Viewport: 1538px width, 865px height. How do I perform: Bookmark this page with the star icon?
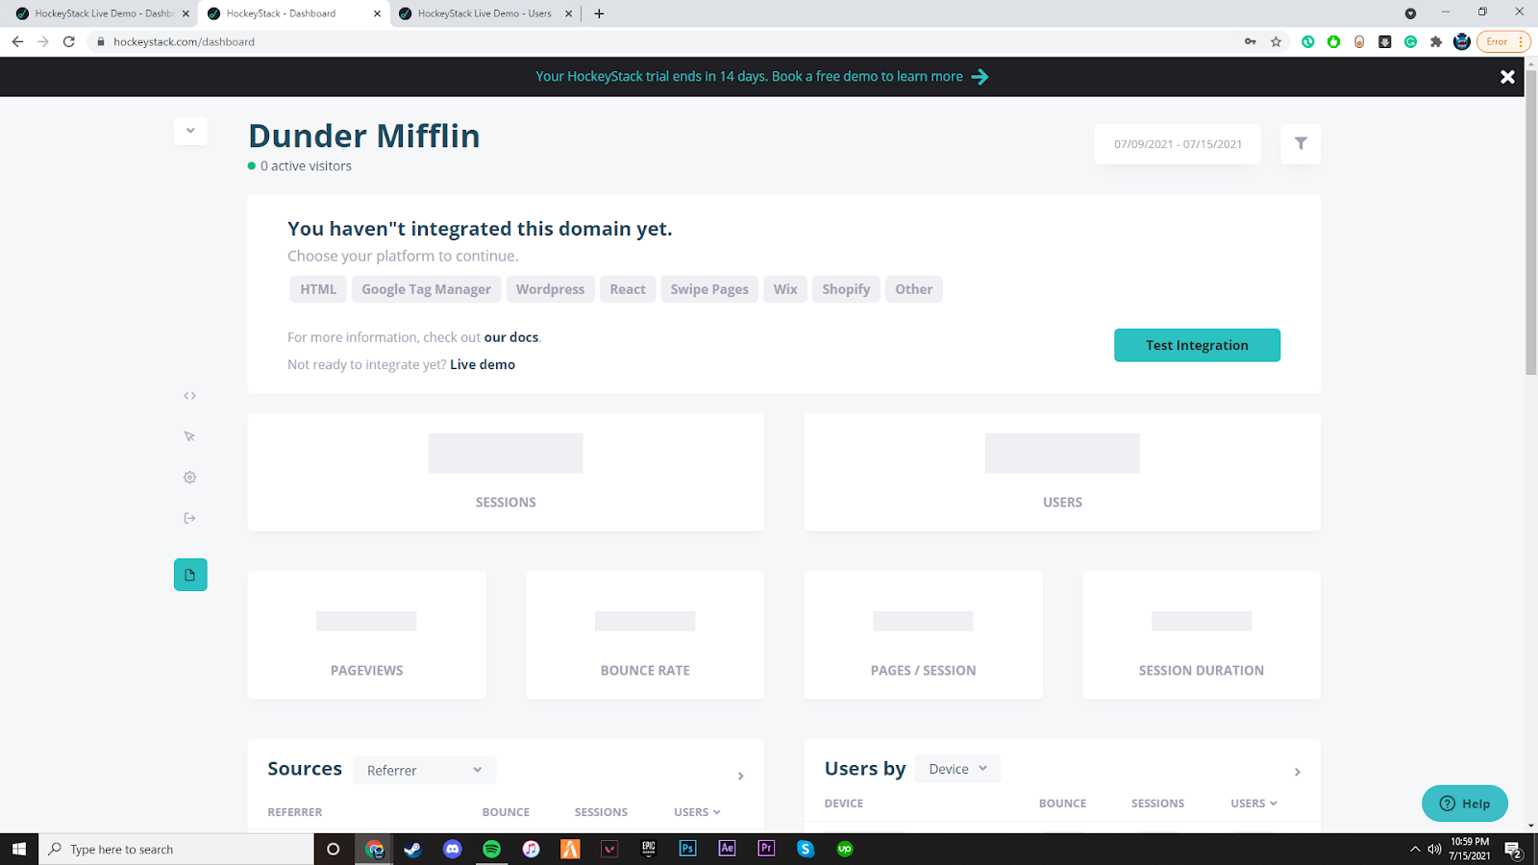[x=1277, y=41]
